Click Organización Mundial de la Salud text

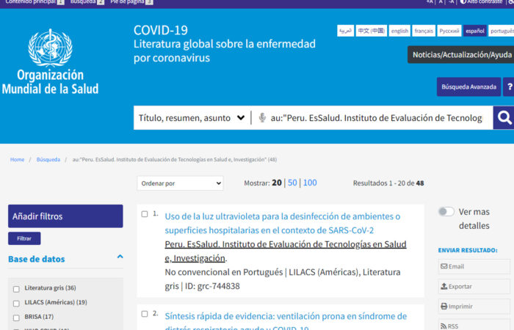click(x=50, y=82)
